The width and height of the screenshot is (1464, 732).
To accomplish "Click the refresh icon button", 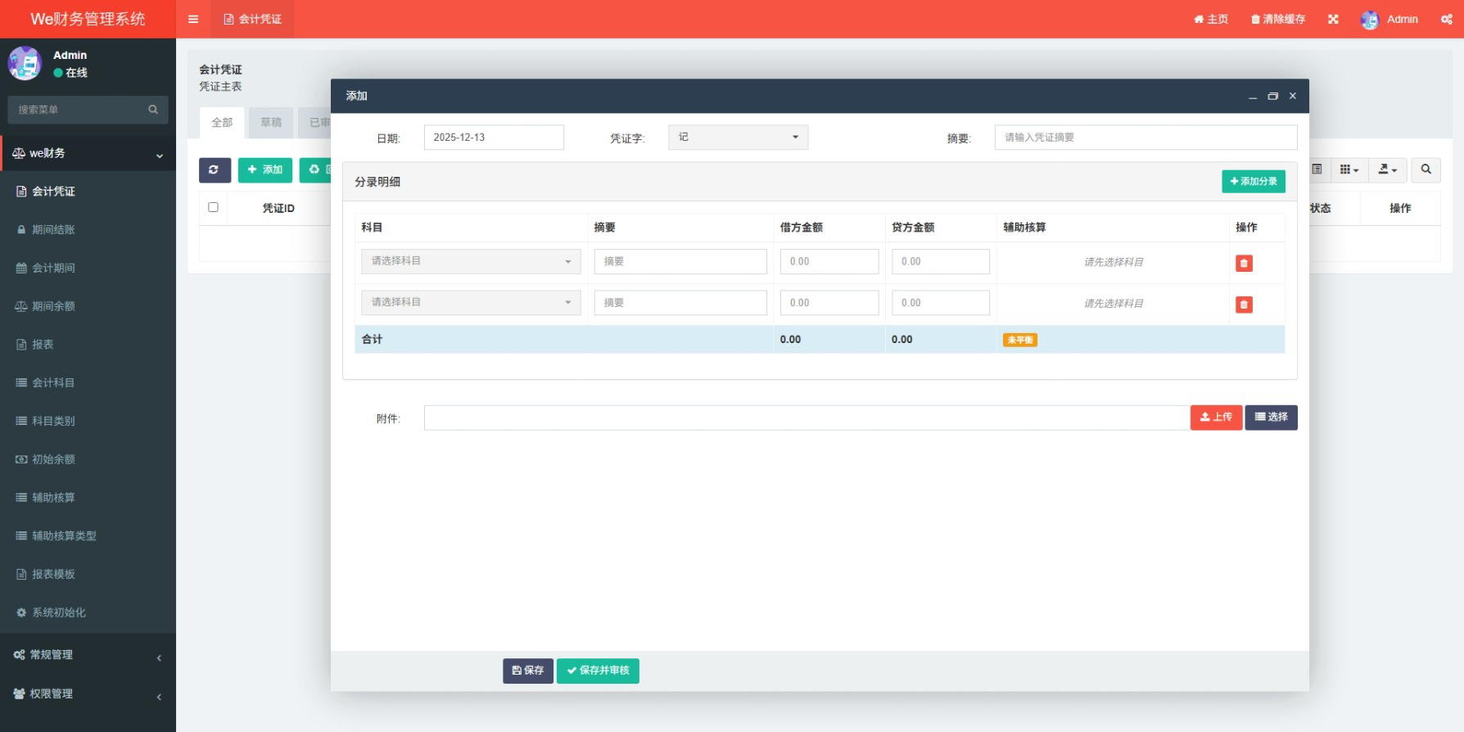I will [214, 169].
